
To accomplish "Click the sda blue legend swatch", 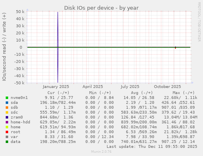I will tap(7, 103).
